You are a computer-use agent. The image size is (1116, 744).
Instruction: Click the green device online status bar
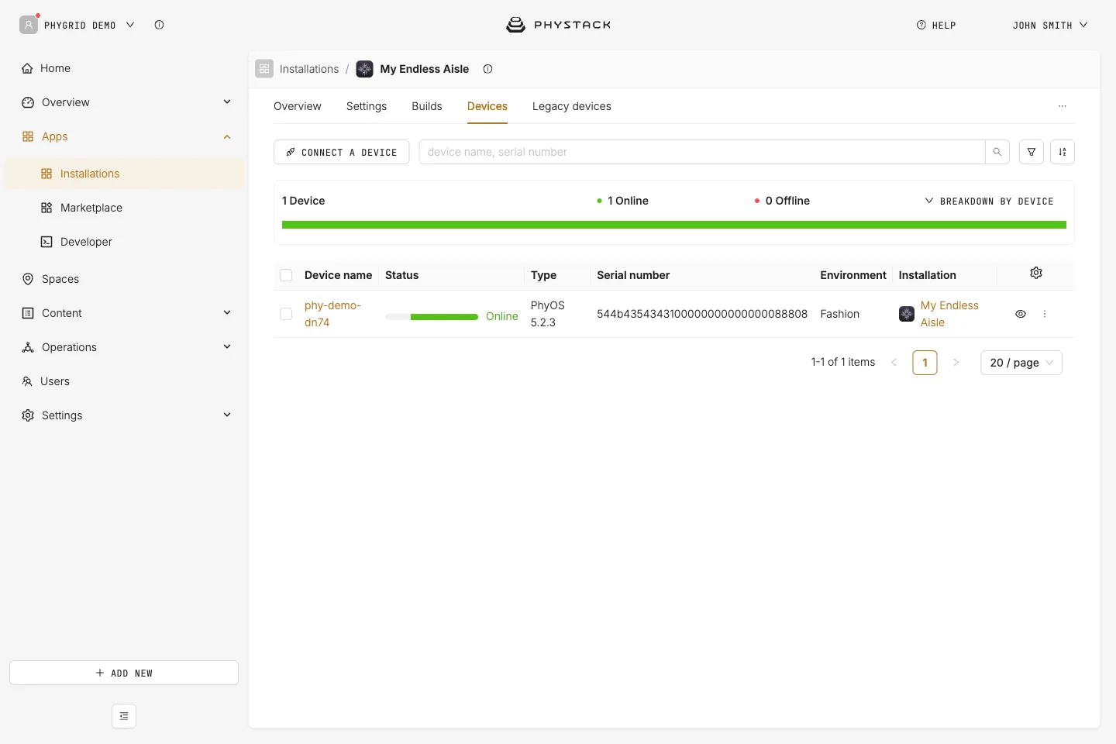(674, 225)
